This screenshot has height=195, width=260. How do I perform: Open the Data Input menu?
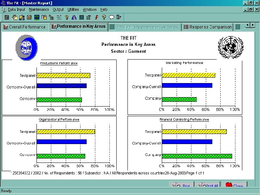16,10
